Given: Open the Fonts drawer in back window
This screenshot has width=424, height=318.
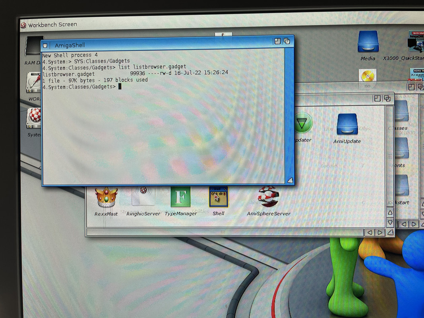Looking at the screenshot, I should tap(402, 148).
